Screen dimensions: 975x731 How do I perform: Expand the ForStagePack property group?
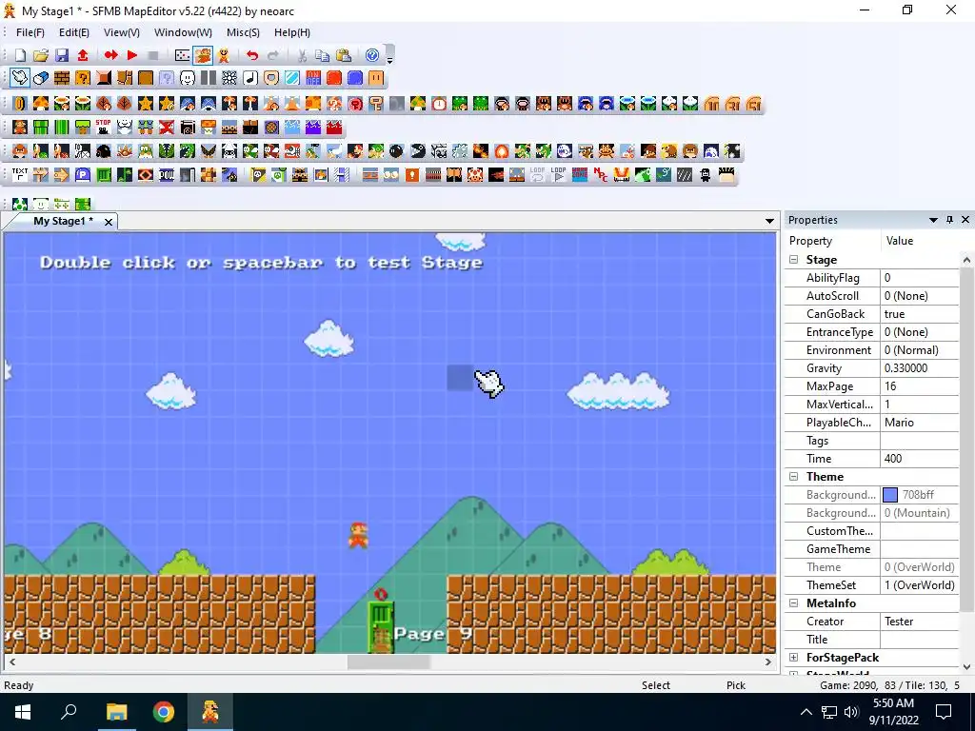tap(793, 657)
